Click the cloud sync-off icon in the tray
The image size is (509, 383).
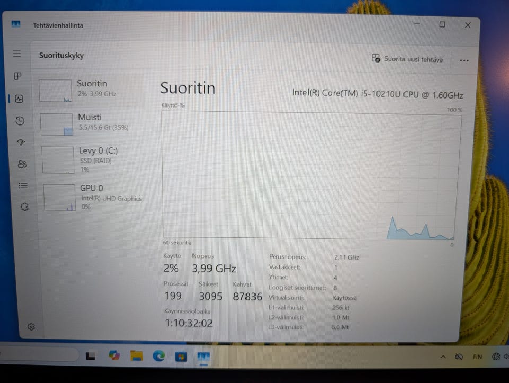coord(459,357)
